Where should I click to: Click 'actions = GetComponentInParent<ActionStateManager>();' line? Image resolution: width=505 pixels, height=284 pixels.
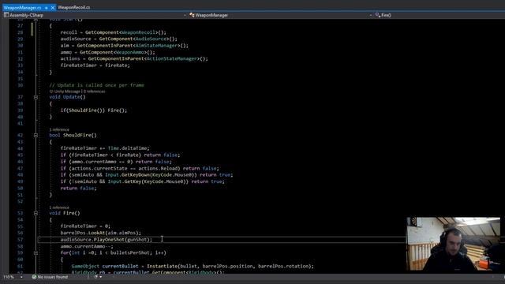coord(134,58)
